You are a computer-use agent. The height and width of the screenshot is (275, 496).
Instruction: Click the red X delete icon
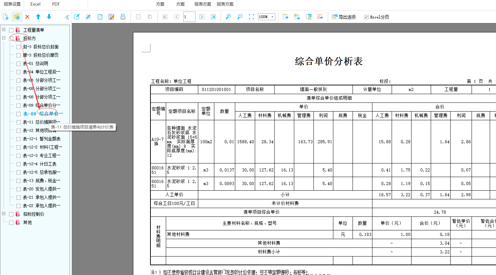click(x=28, y=17)
